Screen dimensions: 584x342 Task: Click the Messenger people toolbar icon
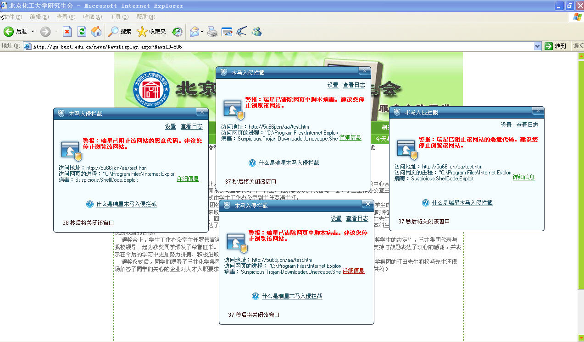256,32
